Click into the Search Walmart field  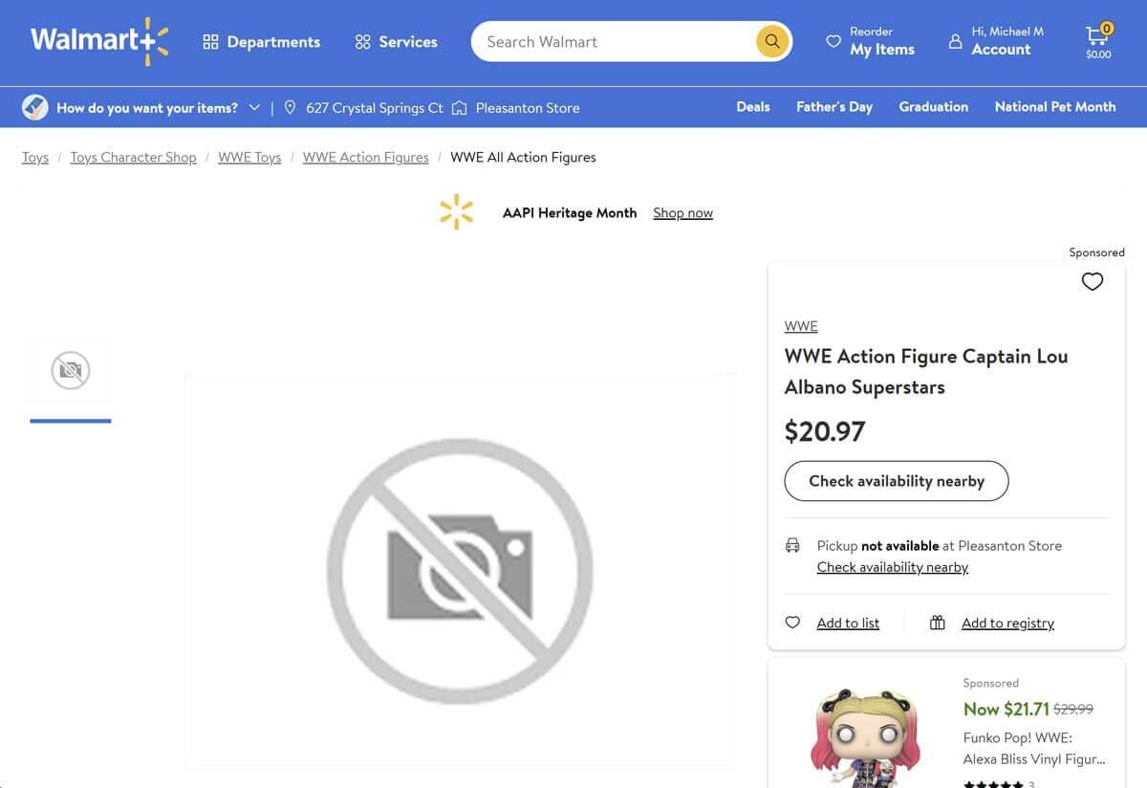pos(612,41)
